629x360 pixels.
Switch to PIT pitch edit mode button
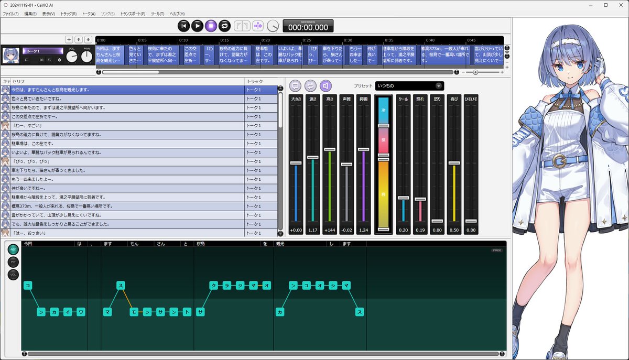pyautogui.click(x=13, y=261)
